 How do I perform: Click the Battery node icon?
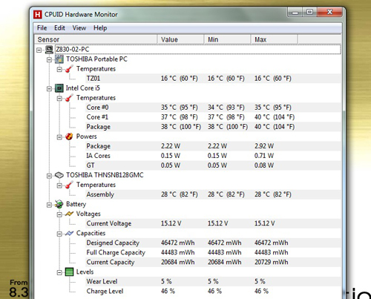tap(59, 204)
